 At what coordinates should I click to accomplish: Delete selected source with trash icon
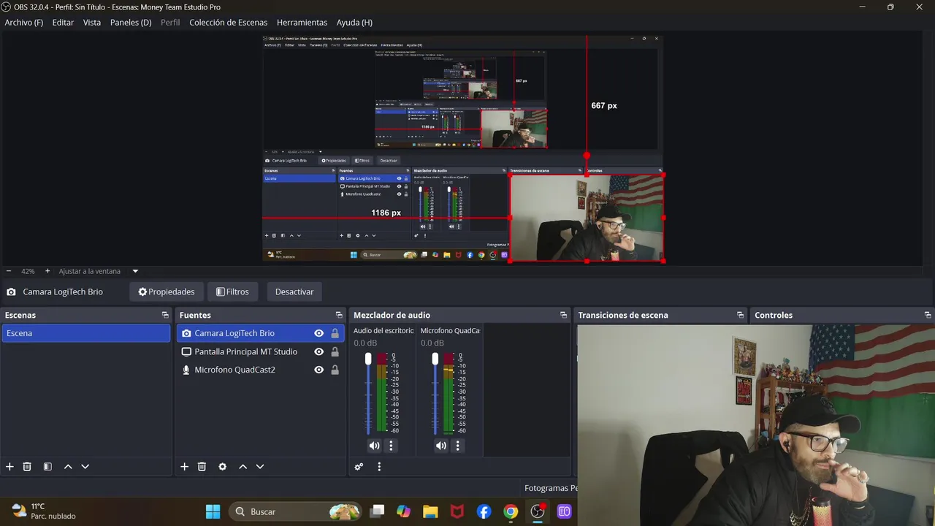coord(202,467)
